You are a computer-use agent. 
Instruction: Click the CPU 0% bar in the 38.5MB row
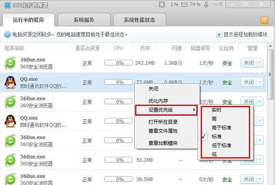click(119, 179)
